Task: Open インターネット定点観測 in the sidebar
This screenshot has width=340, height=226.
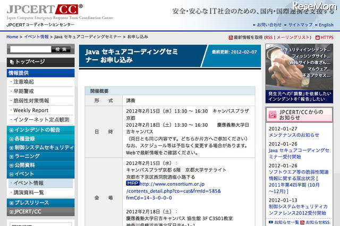Action: 41,120
